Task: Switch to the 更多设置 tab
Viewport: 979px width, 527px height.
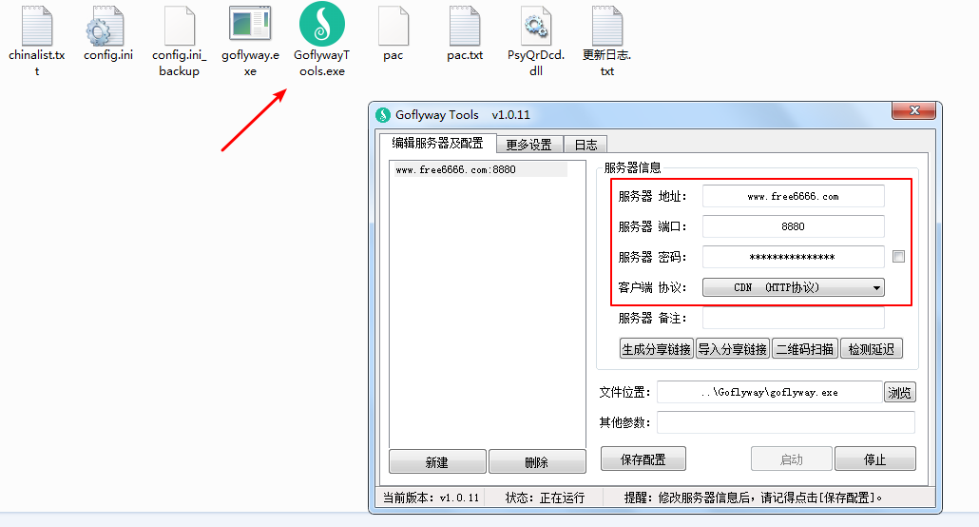Action: (528, 145)
